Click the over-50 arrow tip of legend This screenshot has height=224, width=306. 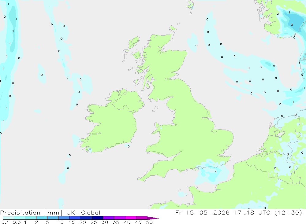point(153,218)
